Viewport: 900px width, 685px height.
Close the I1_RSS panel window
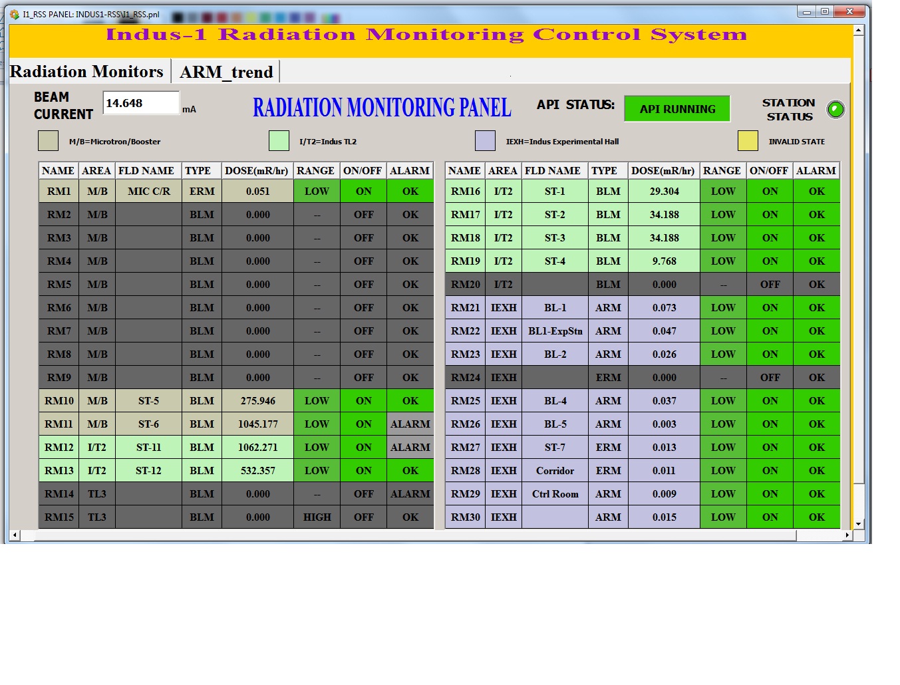coord(849,11)
